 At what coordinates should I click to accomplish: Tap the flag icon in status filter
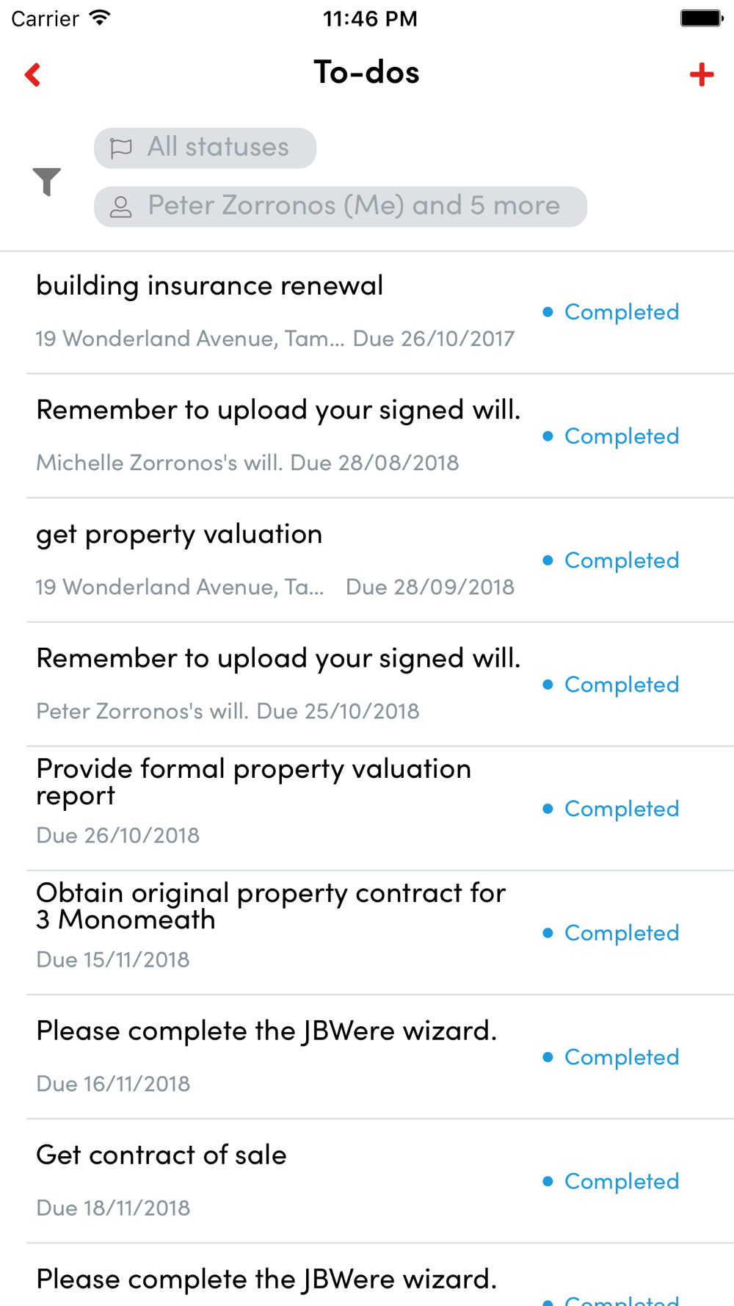tap(121, 148)
